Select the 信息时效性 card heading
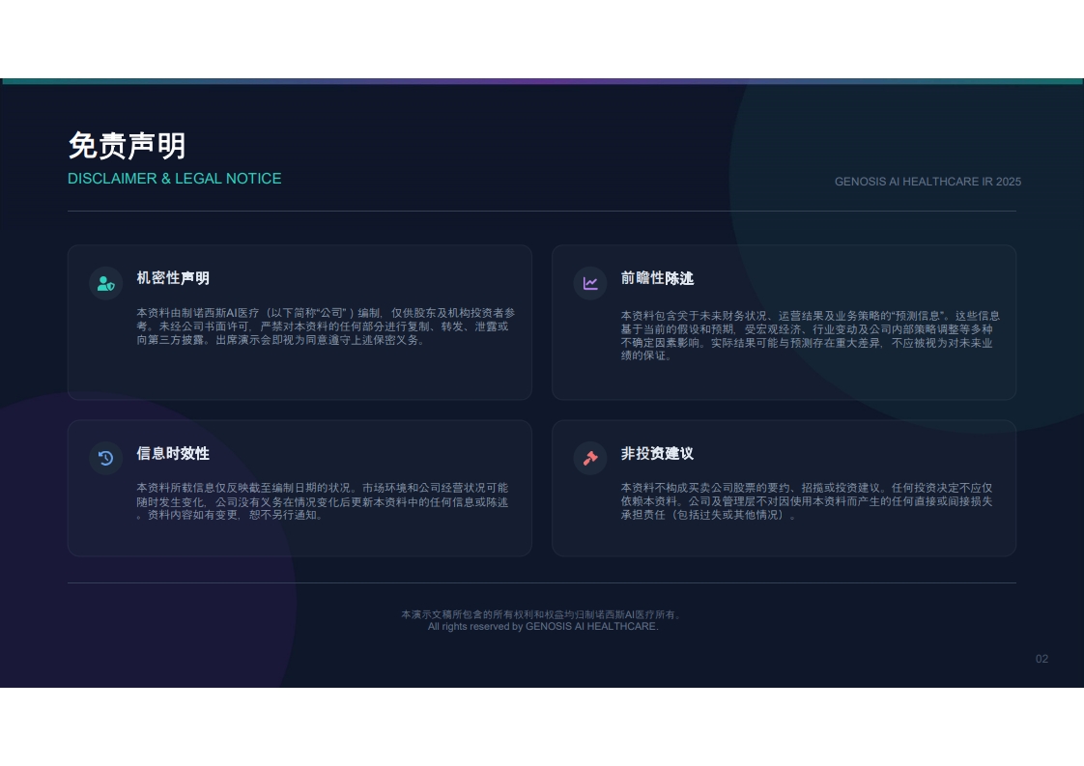The image size is (1084, 766). pos(173,454)
